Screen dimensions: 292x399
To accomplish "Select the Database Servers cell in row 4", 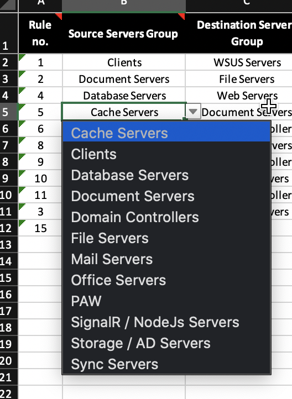I will click(124, 96).
